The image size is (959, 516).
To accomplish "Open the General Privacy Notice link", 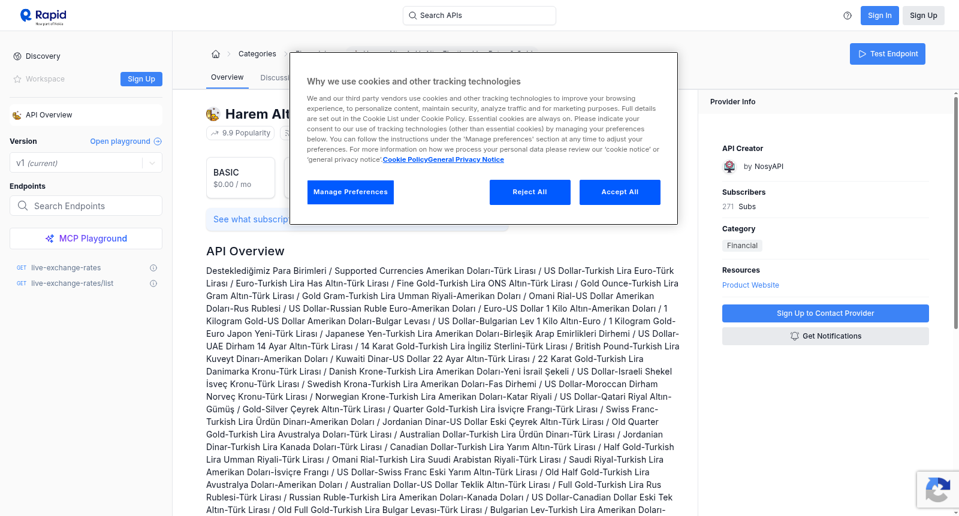I will pos(466,159).
